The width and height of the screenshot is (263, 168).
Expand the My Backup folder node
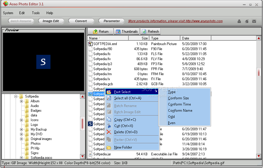21,129
